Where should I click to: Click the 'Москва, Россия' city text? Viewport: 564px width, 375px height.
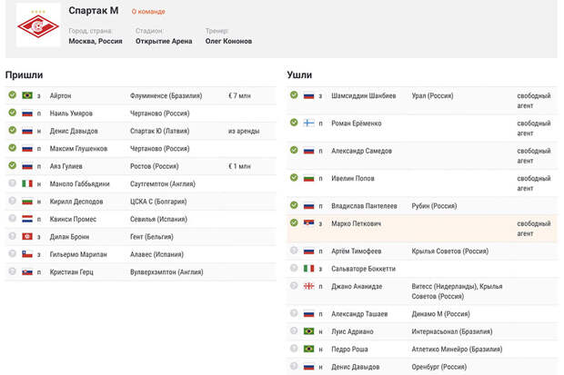coord(96,41)
